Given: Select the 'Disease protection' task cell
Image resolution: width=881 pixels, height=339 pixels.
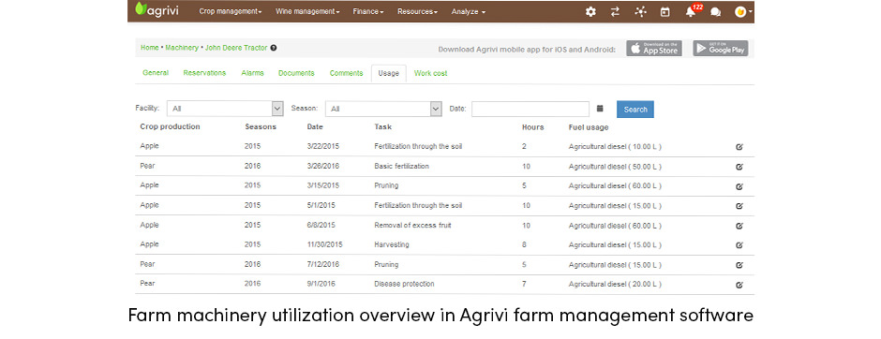Looking at the screenshot, I should 404,284.
